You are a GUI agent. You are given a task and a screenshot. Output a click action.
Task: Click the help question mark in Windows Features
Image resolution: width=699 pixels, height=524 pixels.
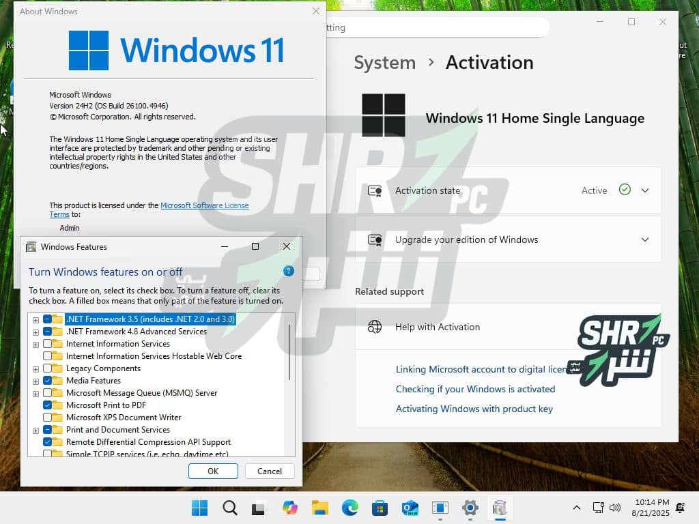[289, 271]
